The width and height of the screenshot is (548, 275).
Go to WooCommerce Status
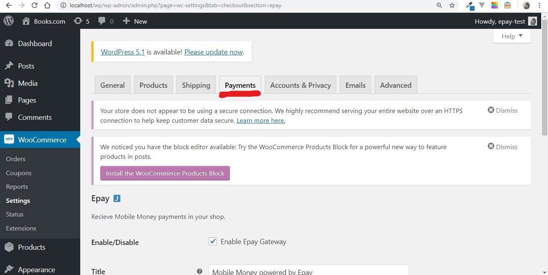click(15, 214)
